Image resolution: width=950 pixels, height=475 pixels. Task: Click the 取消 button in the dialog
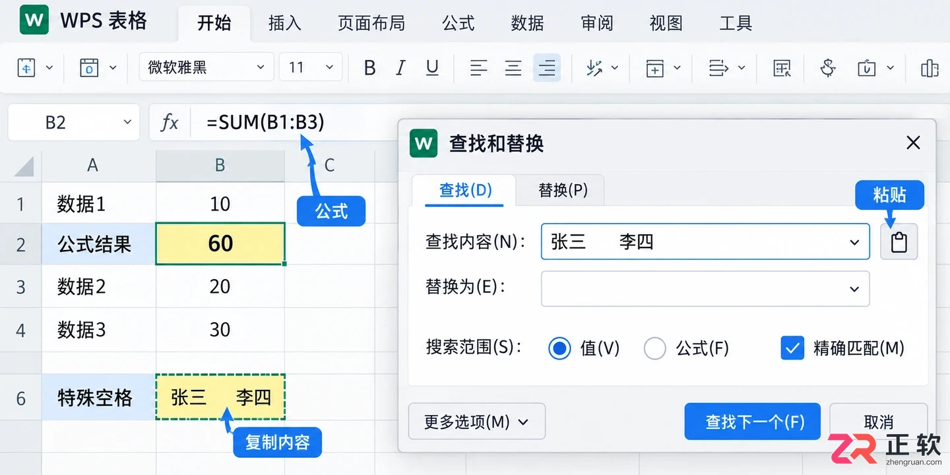pyautogui.click(x=878, y=422)
